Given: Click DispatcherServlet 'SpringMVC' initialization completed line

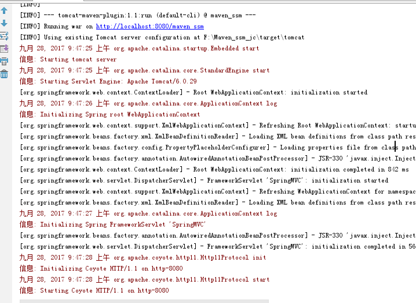Looking at the screenshot, I should click(218, 246).
